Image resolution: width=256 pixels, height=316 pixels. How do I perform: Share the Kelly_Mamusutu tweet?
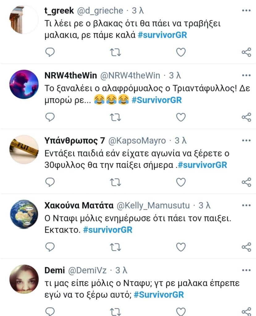coord(246,247)
